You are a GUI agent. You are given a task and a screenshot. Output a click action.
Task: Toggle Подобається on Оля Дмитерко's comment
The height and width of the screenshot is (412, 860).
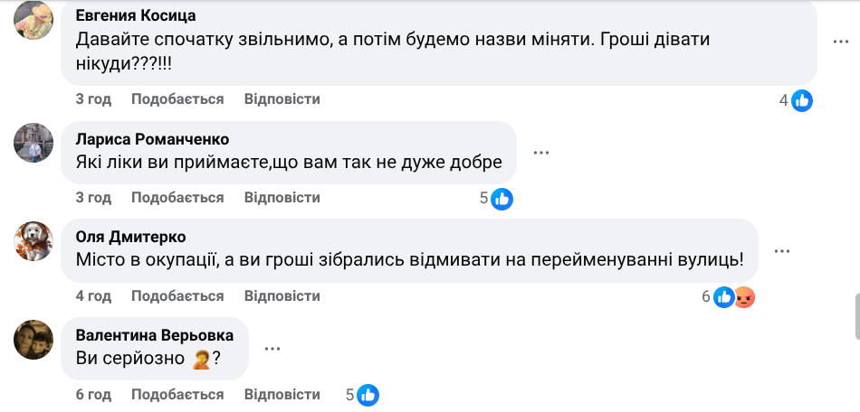click(177, 296)
